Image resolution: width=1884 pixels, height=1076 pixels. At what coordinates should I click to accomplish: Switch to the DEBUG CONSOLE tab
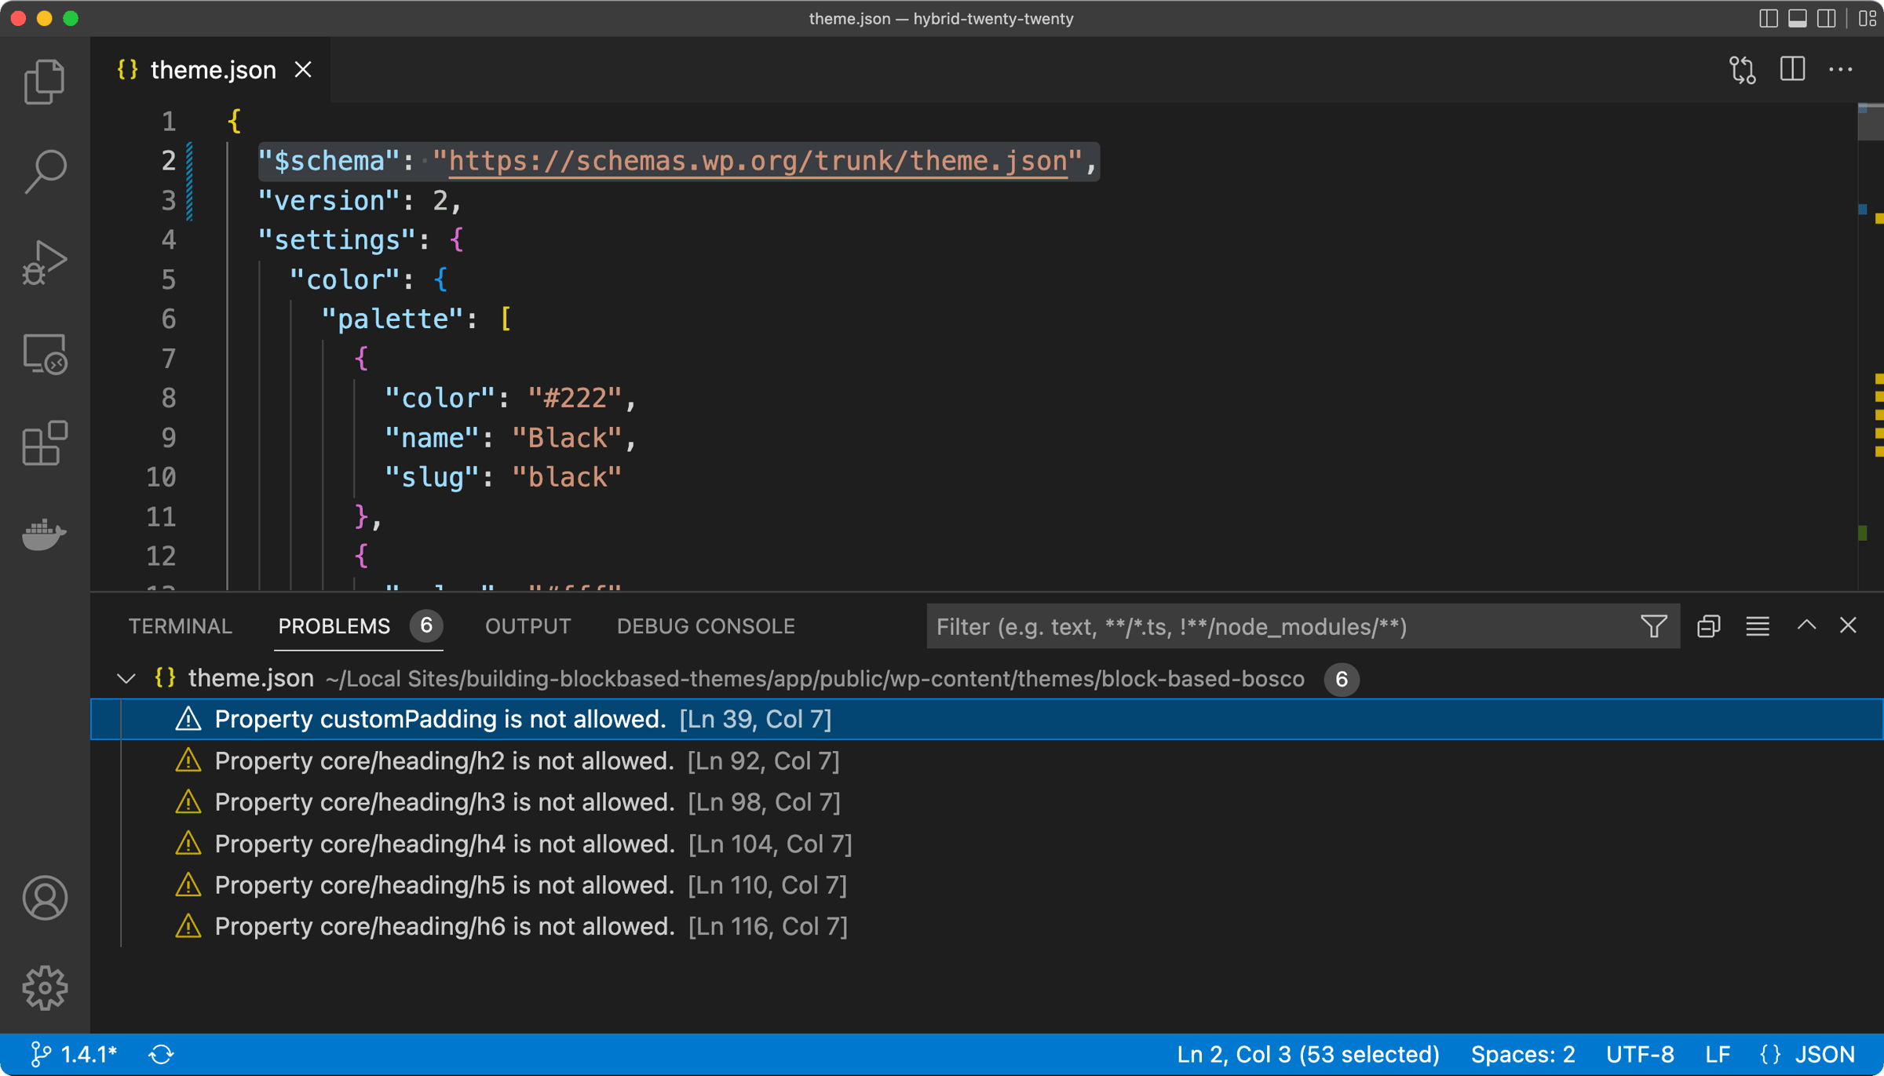(x=705, y=626)
